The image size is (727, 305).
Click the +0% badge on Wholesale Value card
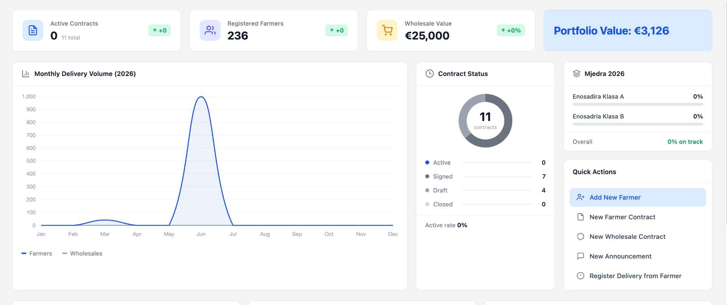point(511,30)
